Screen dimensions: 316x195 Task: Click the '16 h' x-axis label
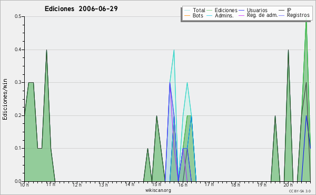183,184
